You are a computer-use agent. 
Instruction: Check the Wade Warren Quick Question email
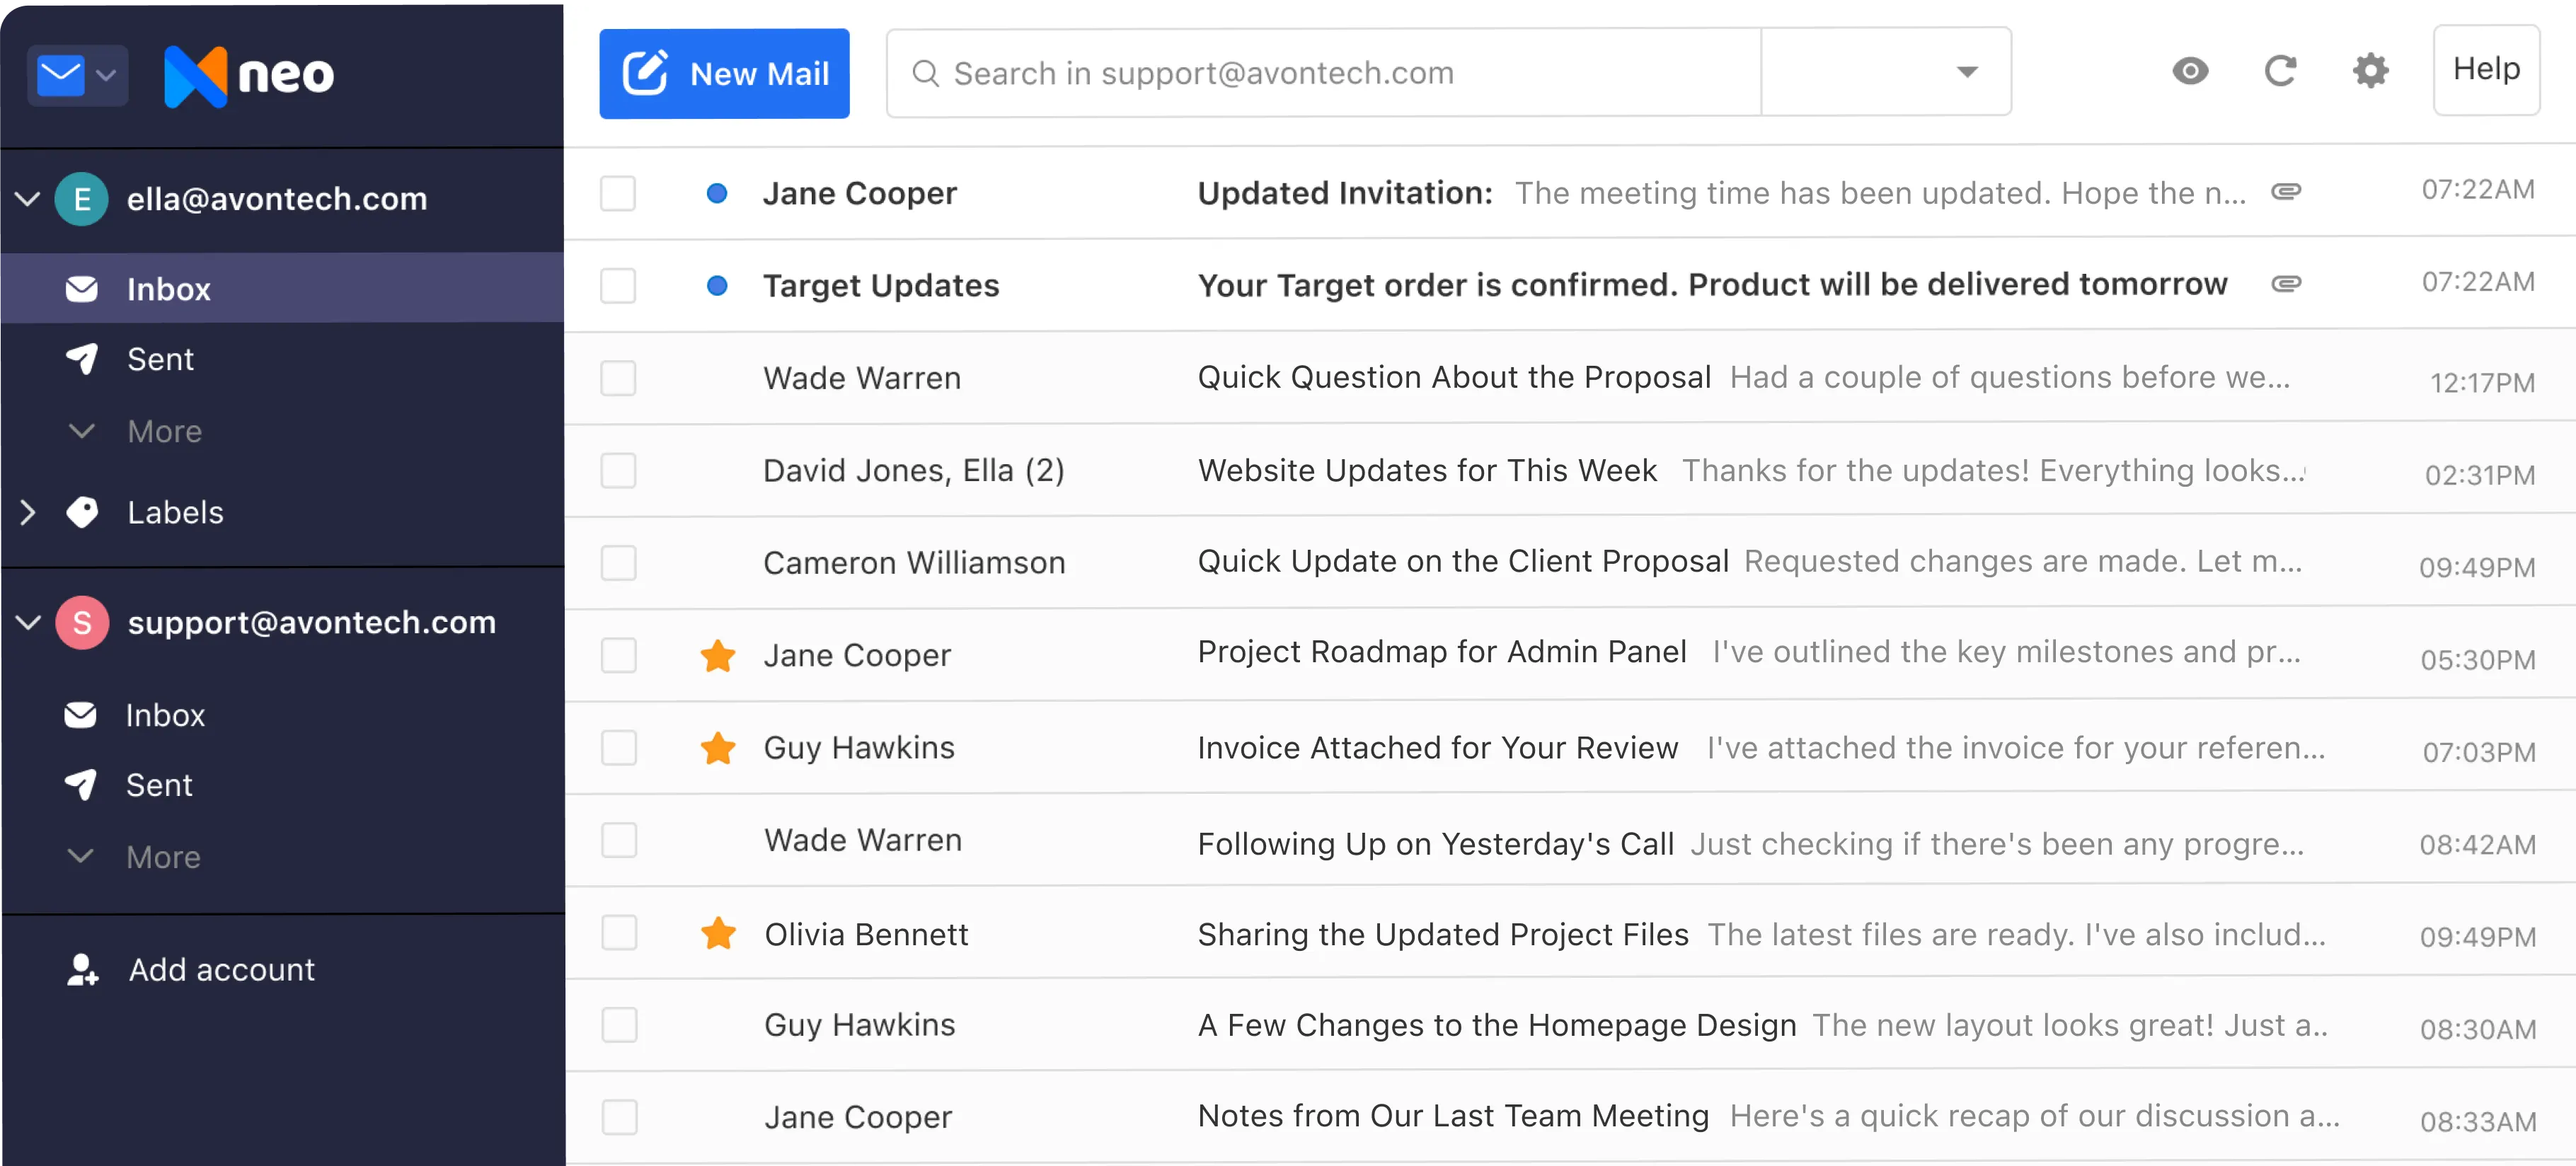[618, 378]
